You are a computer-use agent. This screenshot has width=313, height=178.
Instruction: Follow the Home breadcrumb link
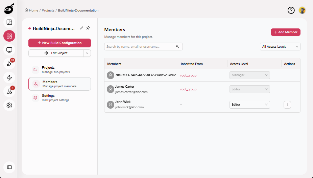[33, 10]
